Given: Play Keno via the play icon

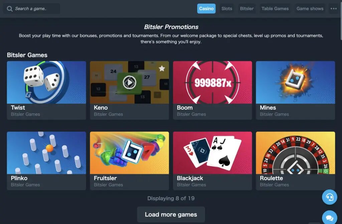Looking at the screenshot, I should 129,83.
